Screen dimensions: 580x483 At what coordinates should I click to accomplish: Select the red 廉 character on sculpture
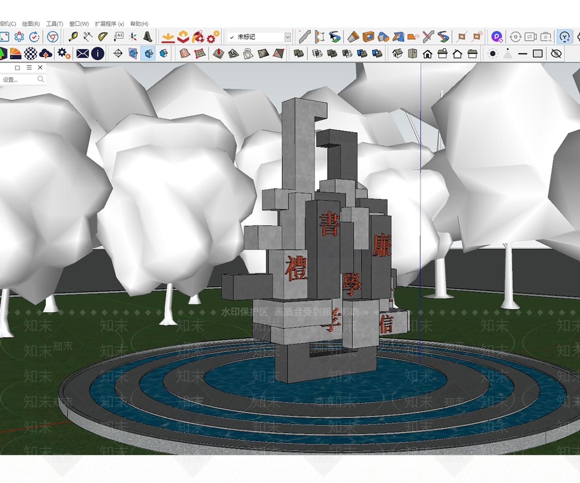click(x=382, y=245)
